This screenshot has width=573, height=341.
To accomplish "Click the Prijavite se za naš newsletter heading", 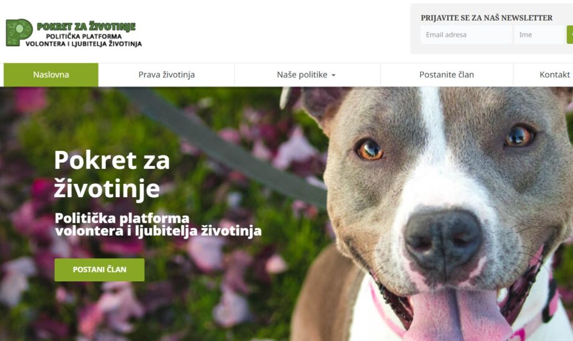I will click(486, 17).
